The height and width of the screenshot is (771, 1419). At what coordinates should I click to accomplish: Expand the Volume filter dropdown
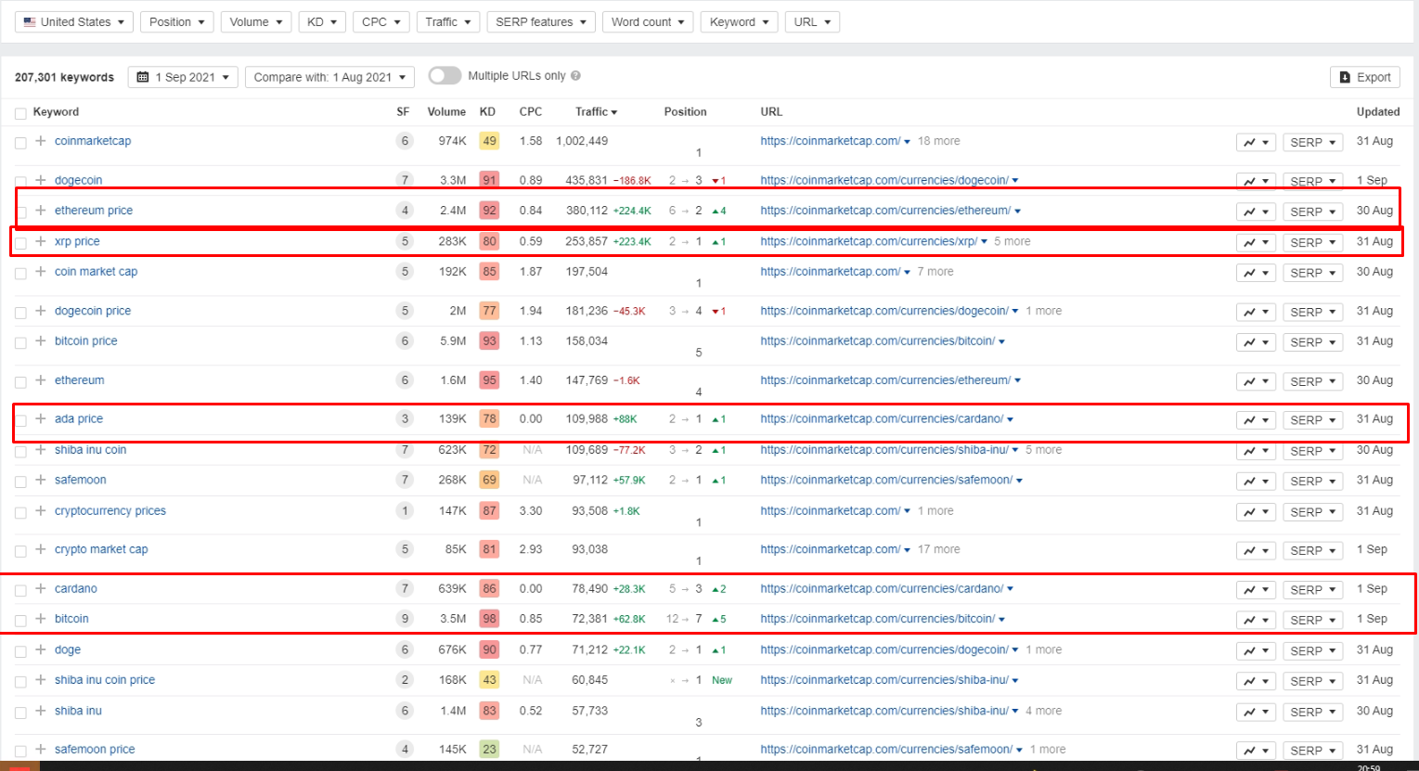coord(256,21)
